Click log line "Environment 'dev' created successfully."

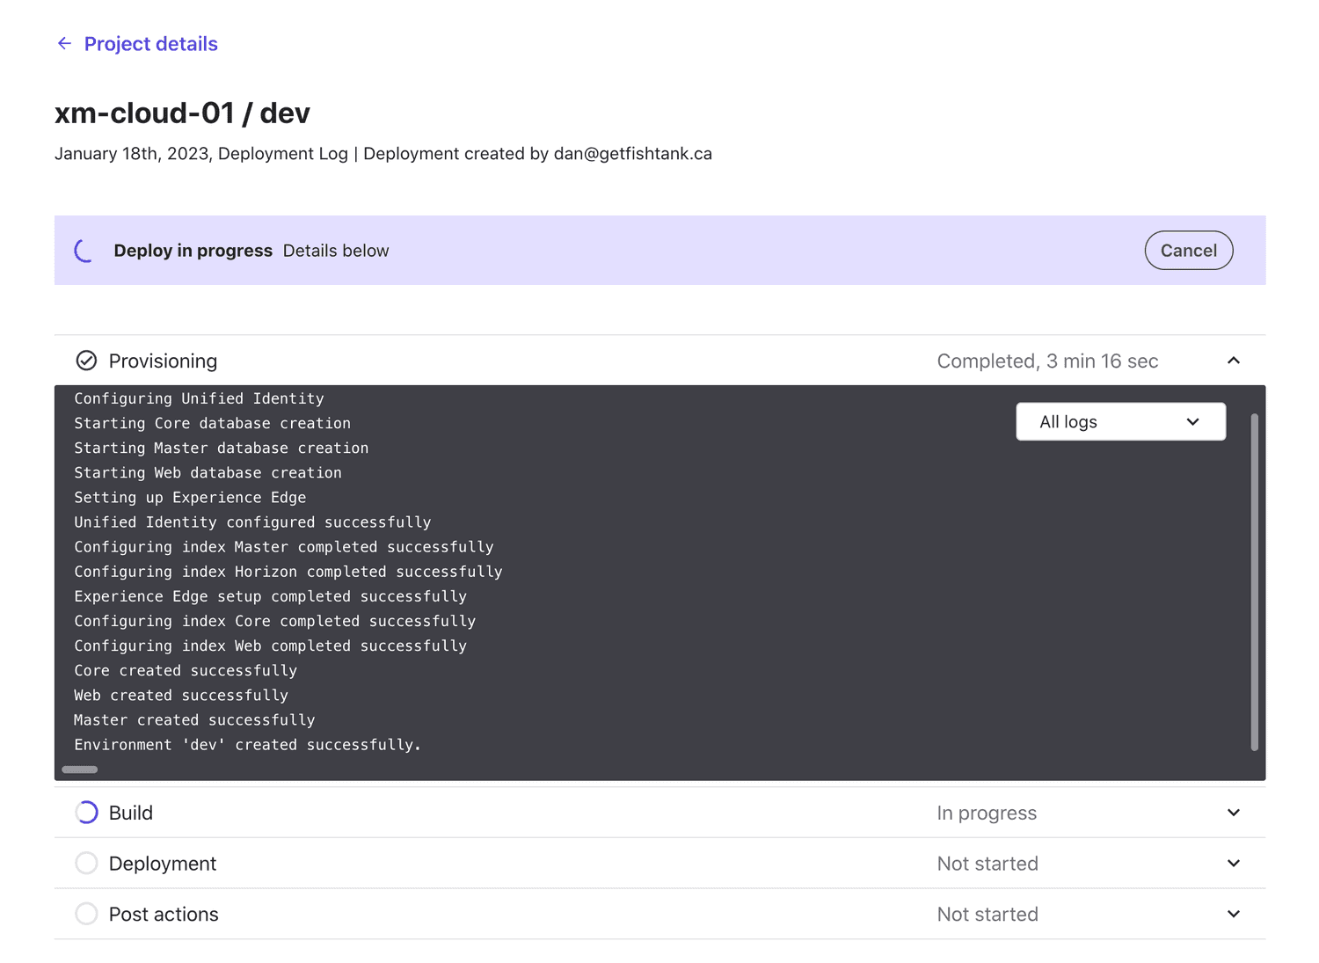coord(248,745)
